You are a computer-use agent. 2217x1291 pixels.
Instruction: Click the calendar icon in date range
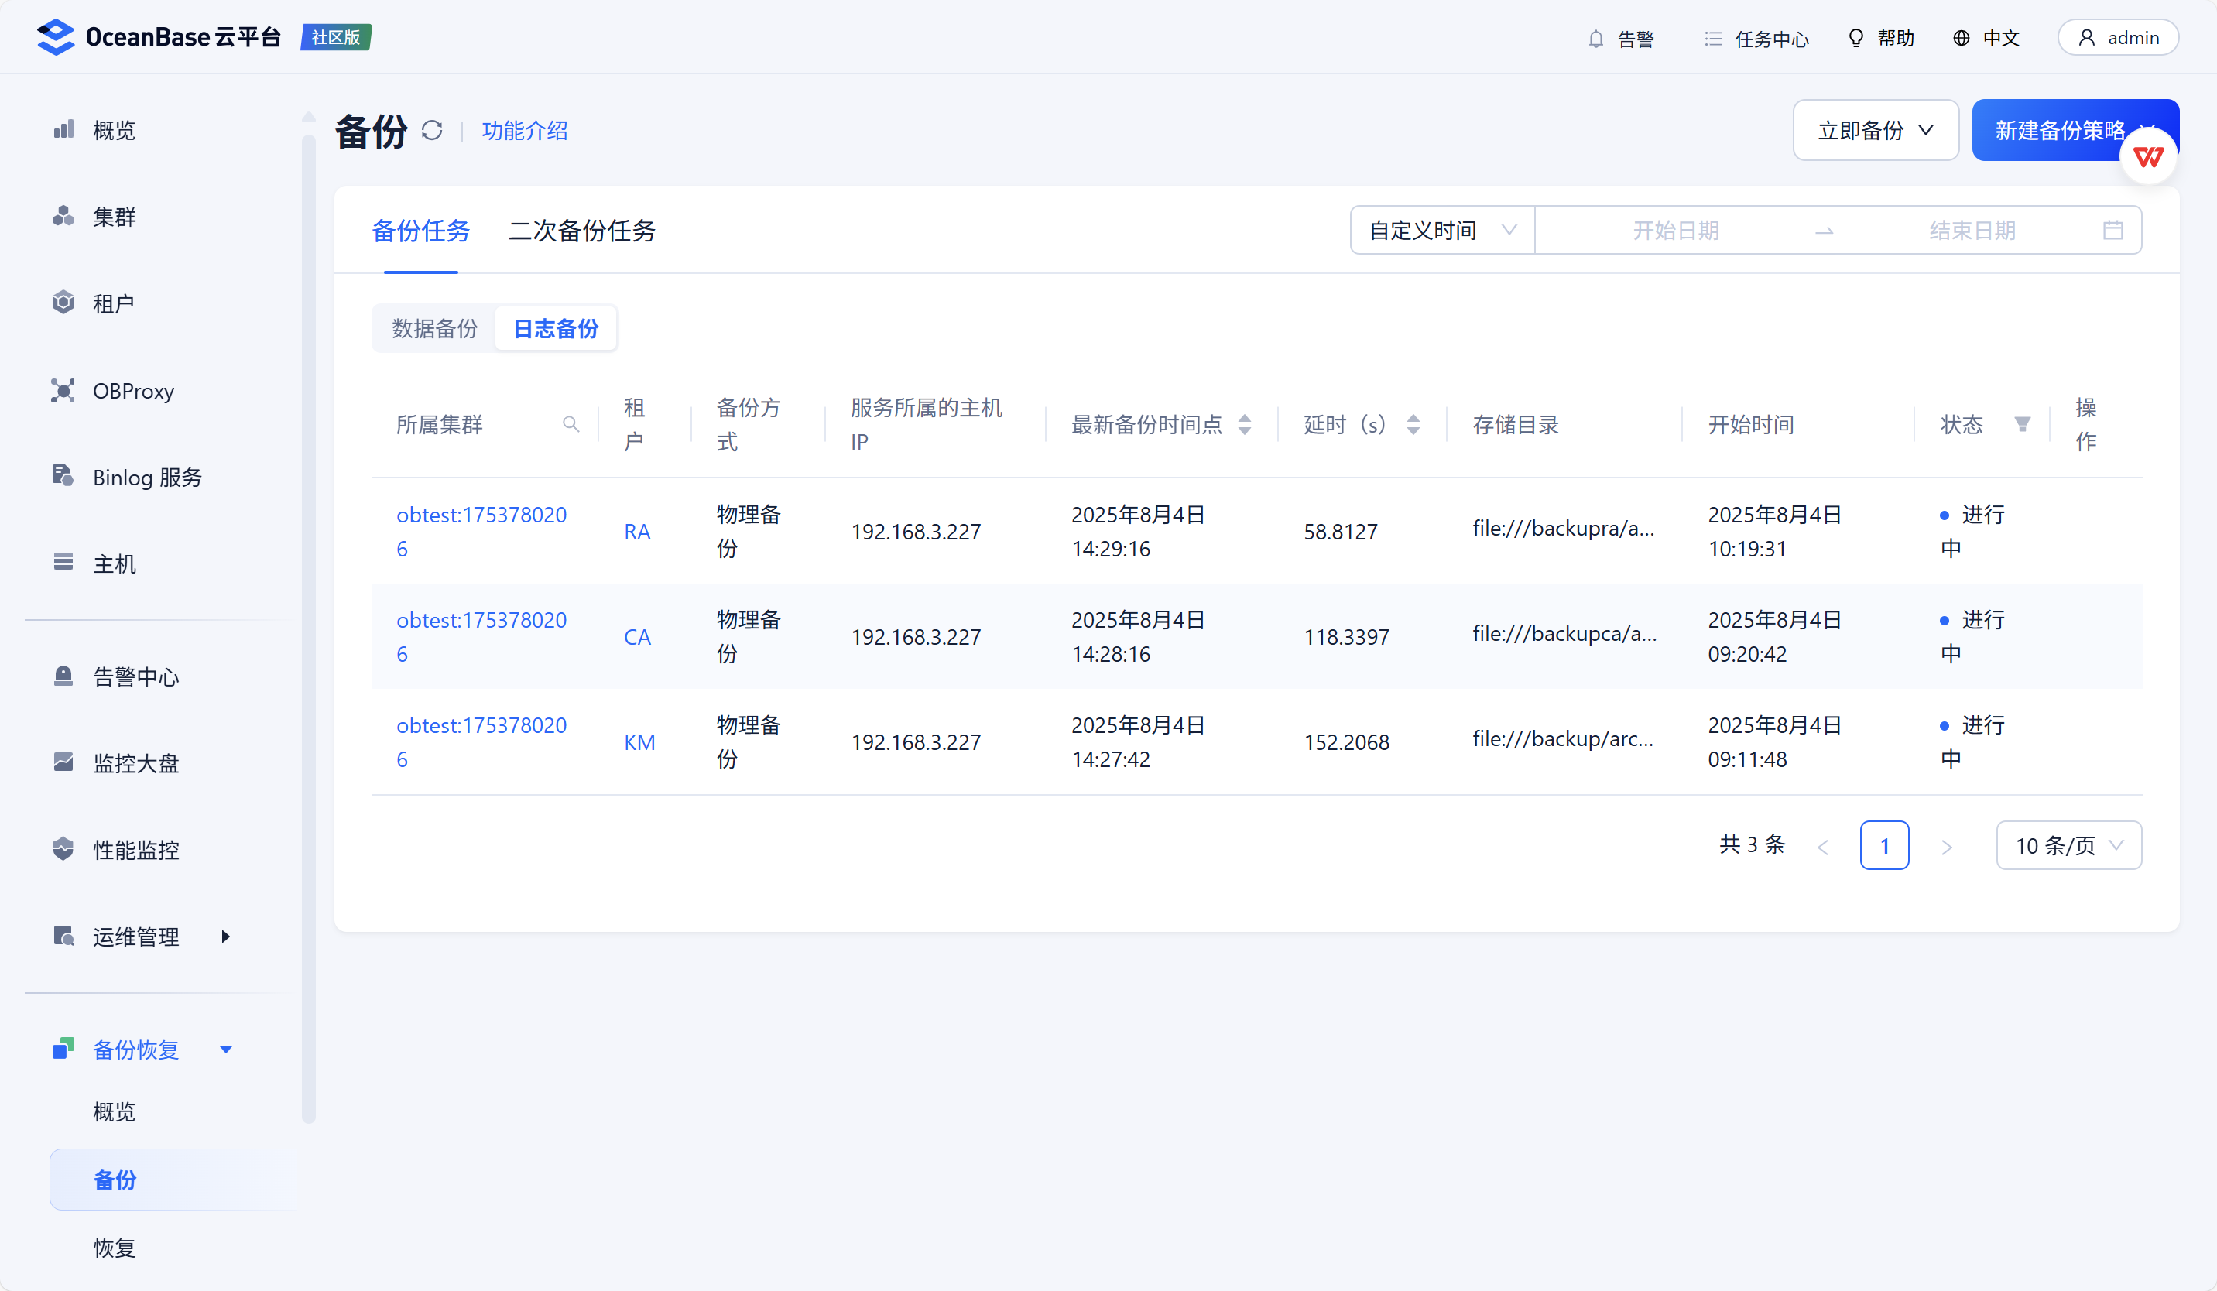pos(2113,231)
